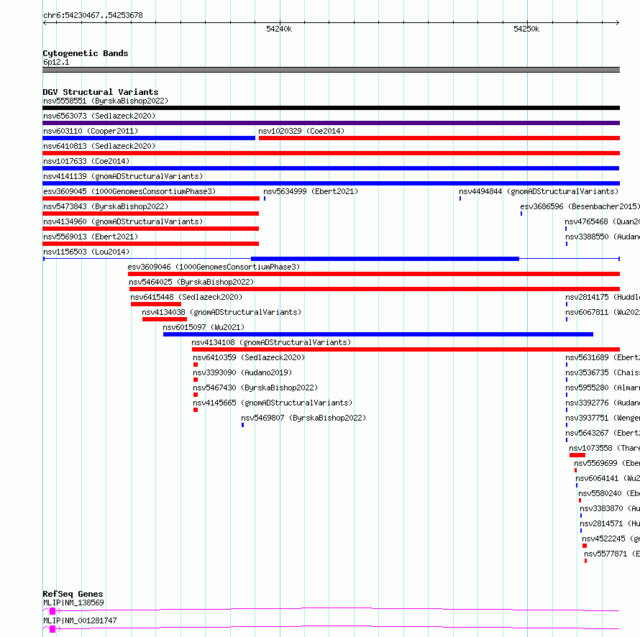Open nsv4134108 (gnomADStructuralVariants) label

pyautogui.click(x=271, y=342)
